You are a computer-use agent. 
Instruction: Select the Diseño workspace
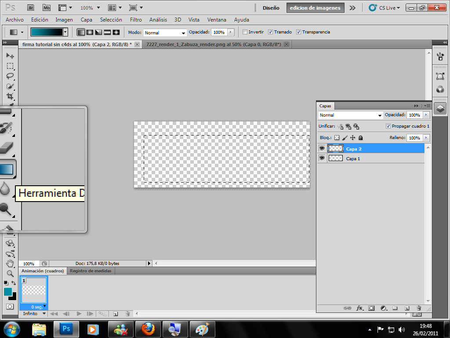pos(271,8)
